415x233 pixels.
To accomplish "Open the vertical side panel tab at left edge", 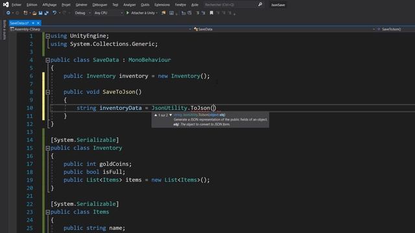I will point(4,30).
